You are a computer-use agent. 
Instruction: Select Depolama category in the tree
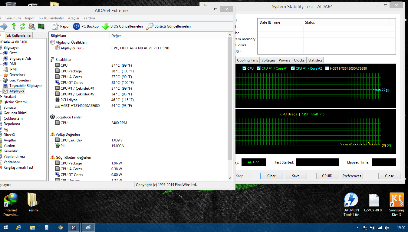tap(12, 124)
